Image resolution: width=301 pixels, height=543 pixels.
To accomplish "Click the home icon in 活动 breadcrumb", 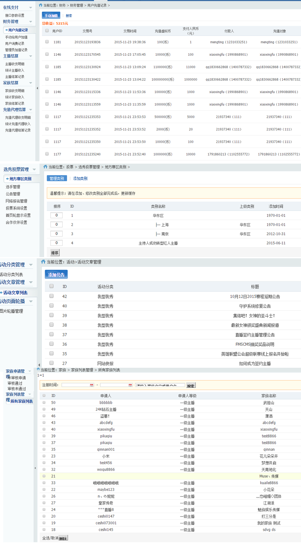I will [43, 261].
